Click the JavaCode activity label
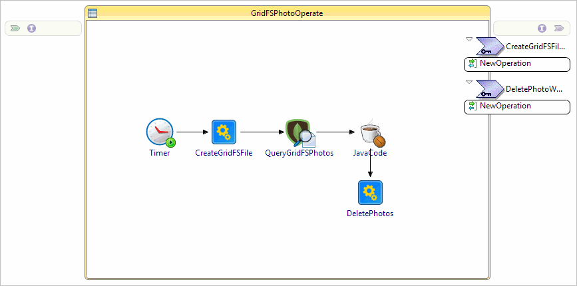Screen dimensions: 577x286 pos(370,153)
